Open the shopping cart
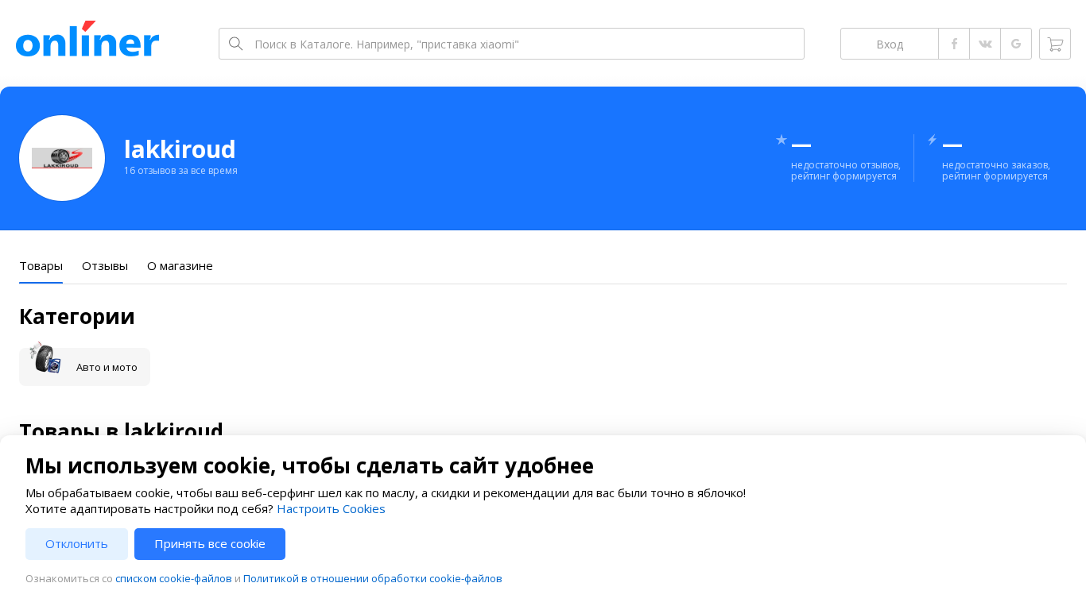The image size is (1086, 610). (x=1055, y=44)
